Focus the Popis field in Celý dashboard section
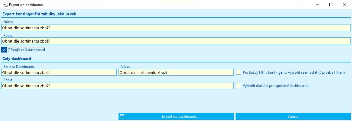Screen dimensions: 352x121 117,86
